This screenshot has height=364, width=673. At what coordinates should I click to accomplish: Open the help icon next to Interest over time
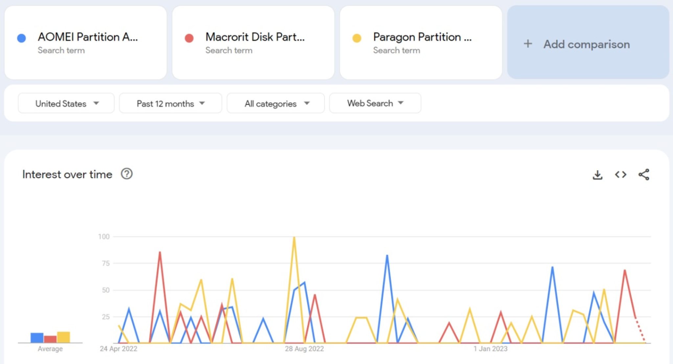click(x=127, y=173)
